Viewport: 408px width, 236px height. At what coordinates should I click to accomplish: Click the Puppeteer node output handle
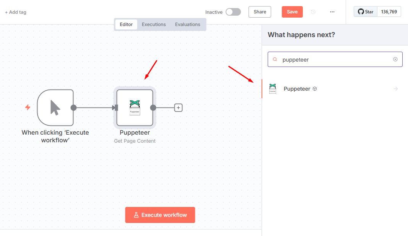(x=153, y=107)
